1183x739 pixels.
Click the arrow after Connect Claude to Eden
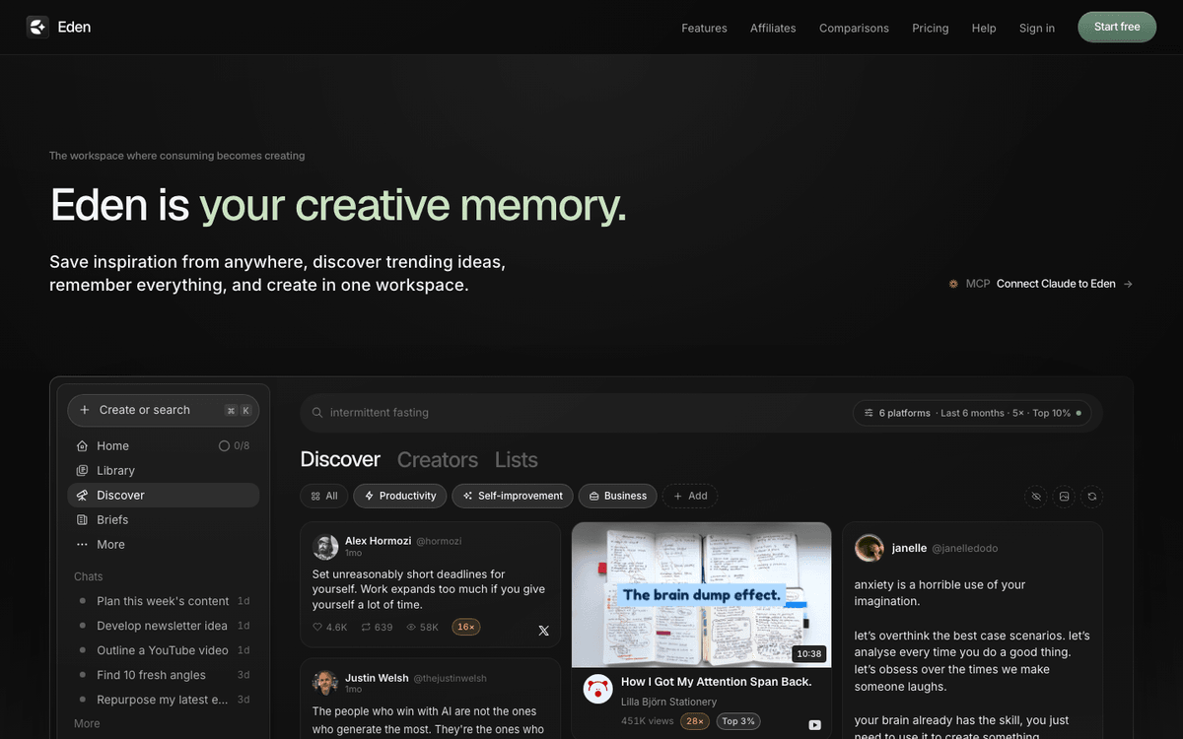pos(1128,284)
